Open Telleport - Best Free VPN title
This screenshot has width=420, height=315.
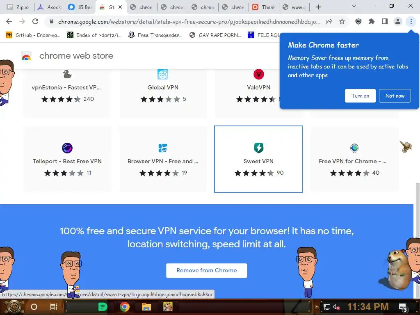pyautogui.click(x=67, y=161)
